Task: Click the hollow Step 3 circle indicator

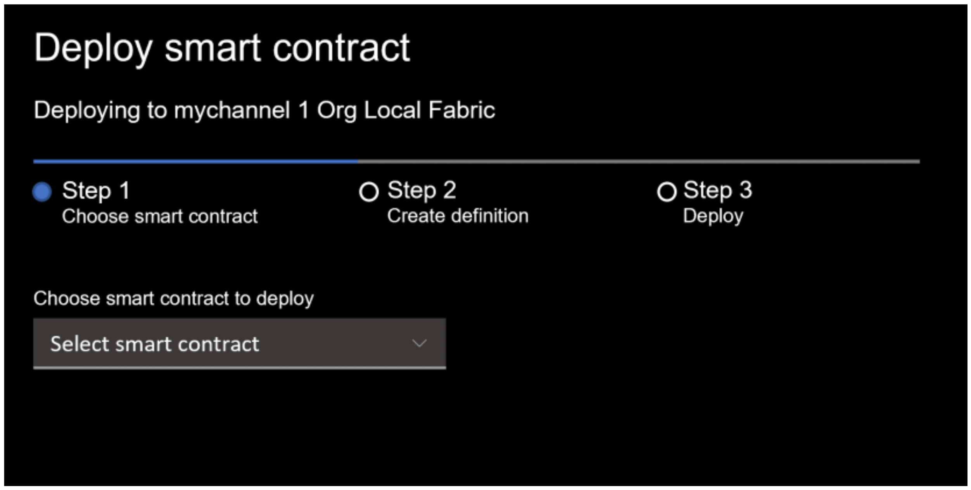Action: 667,192
